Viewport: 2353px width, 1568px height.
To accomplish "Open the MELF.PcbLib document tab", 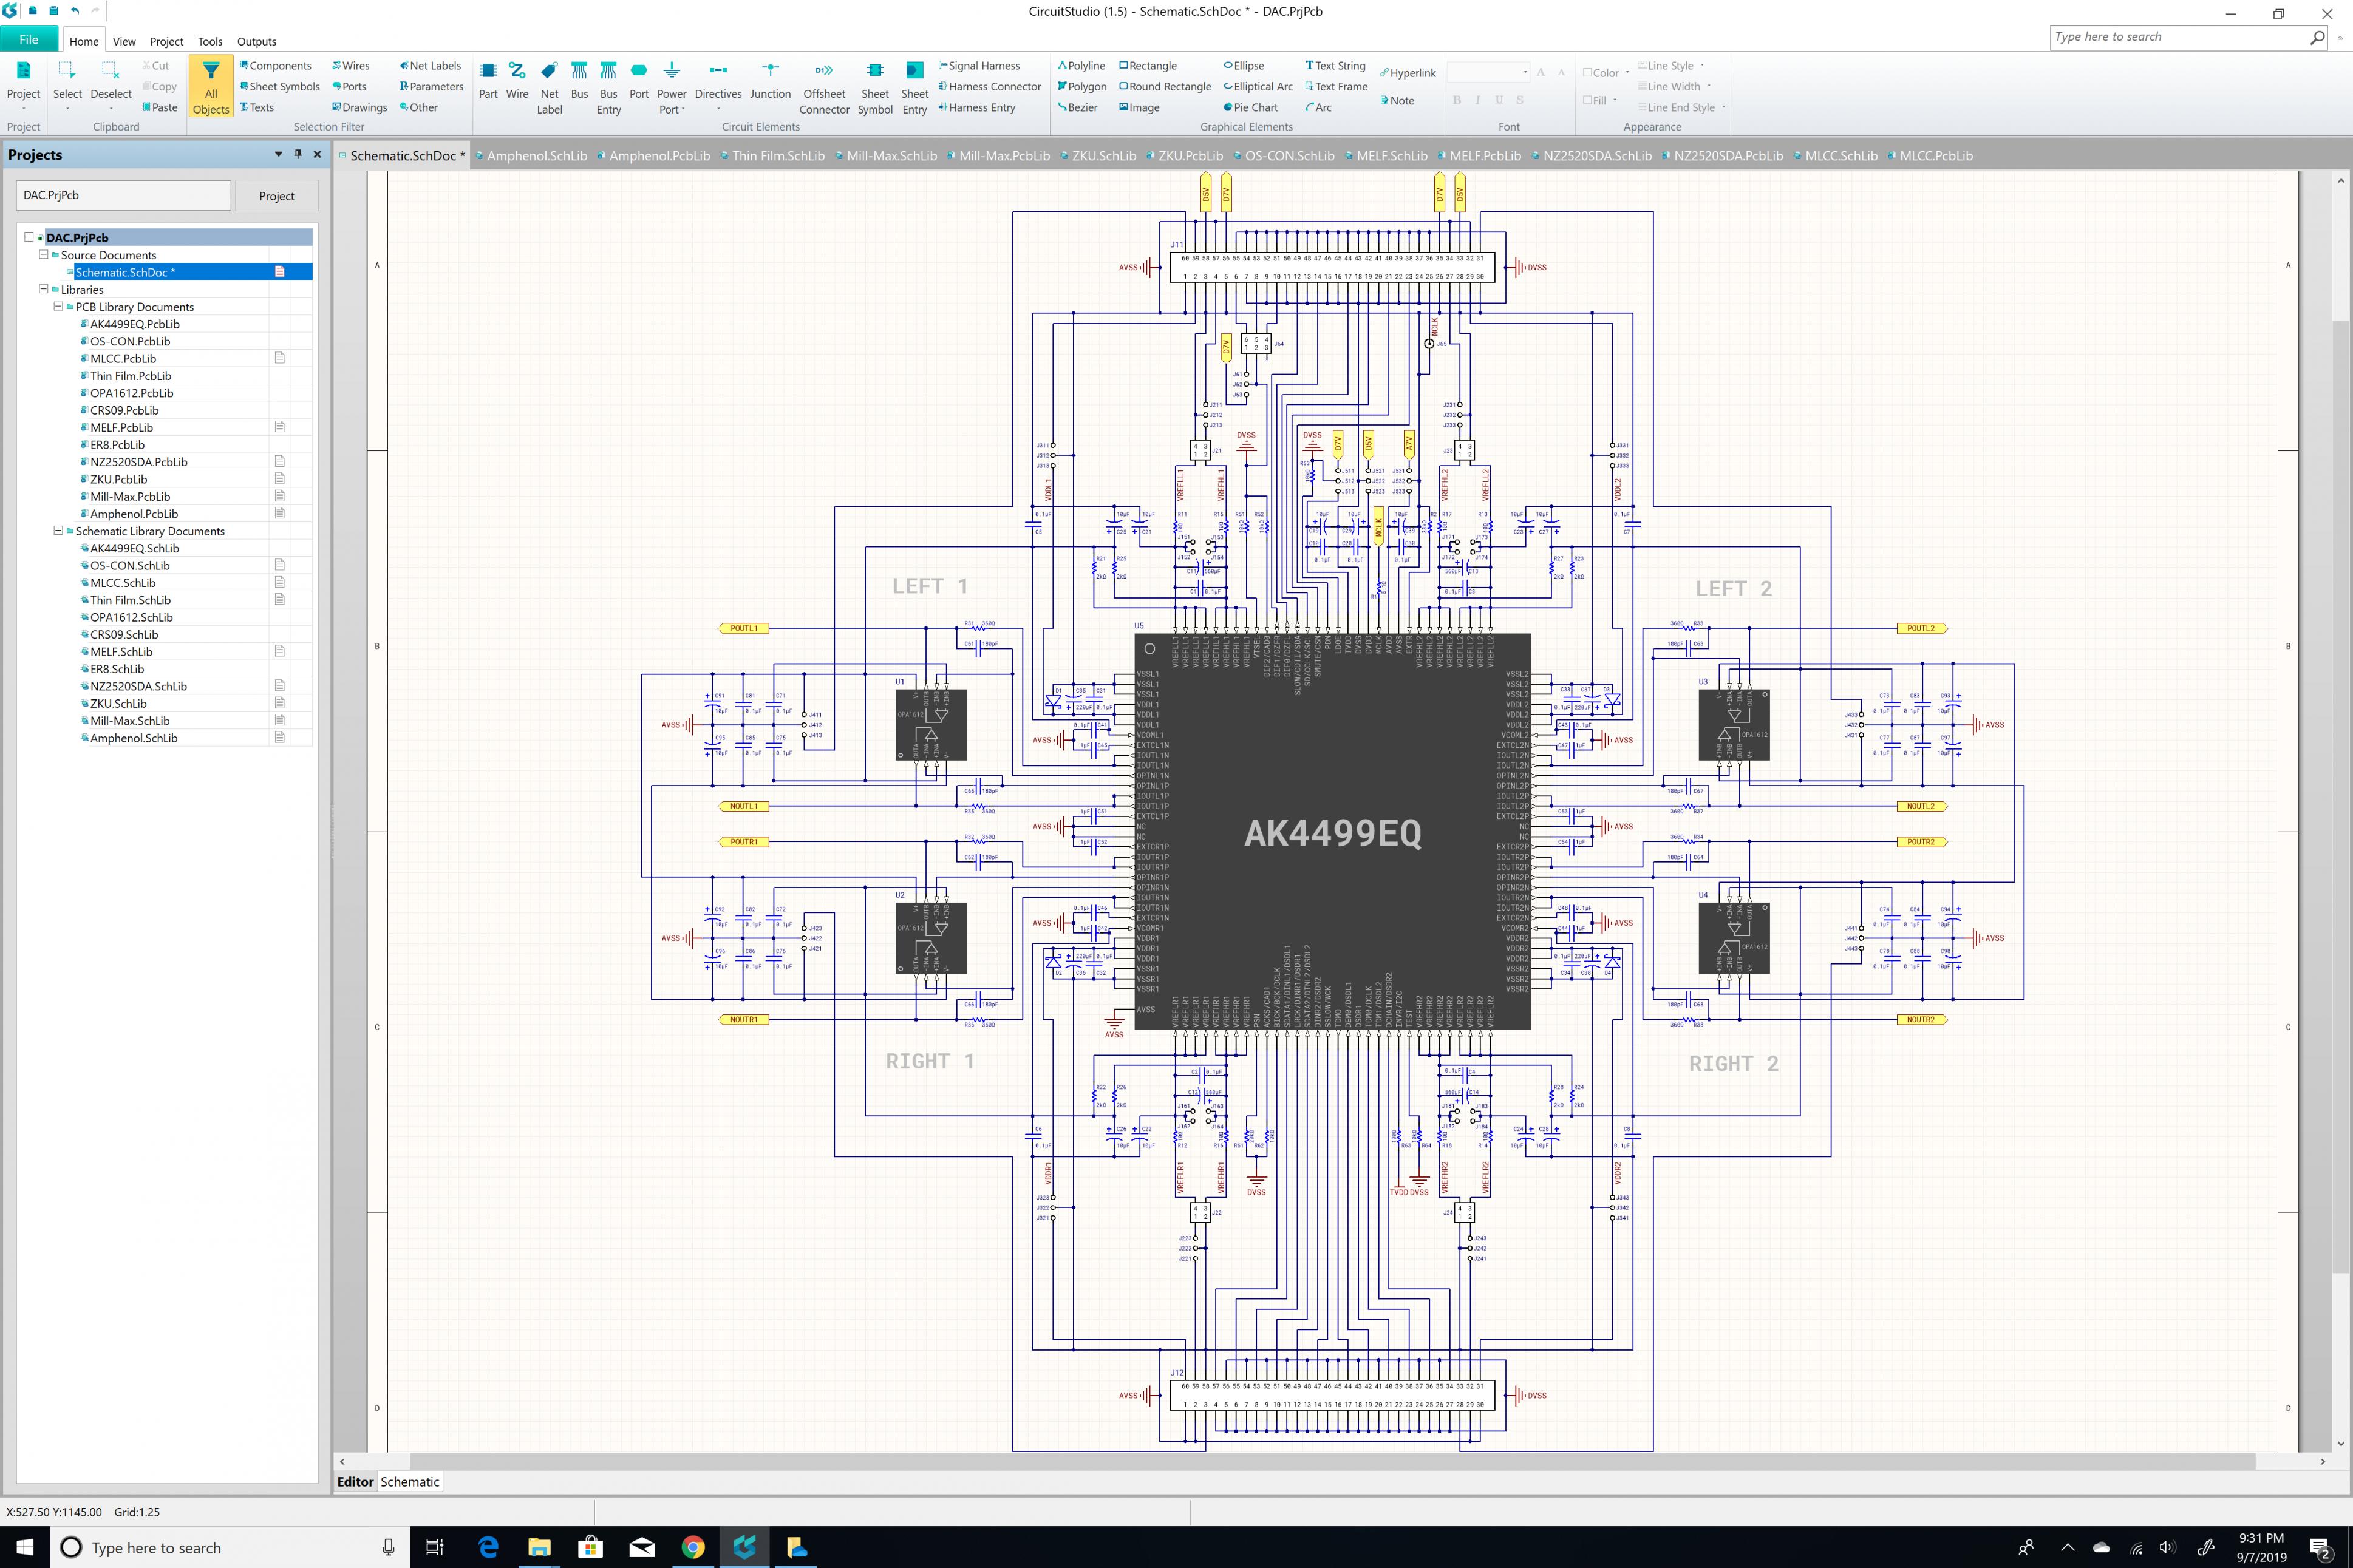I will 1479,155.
